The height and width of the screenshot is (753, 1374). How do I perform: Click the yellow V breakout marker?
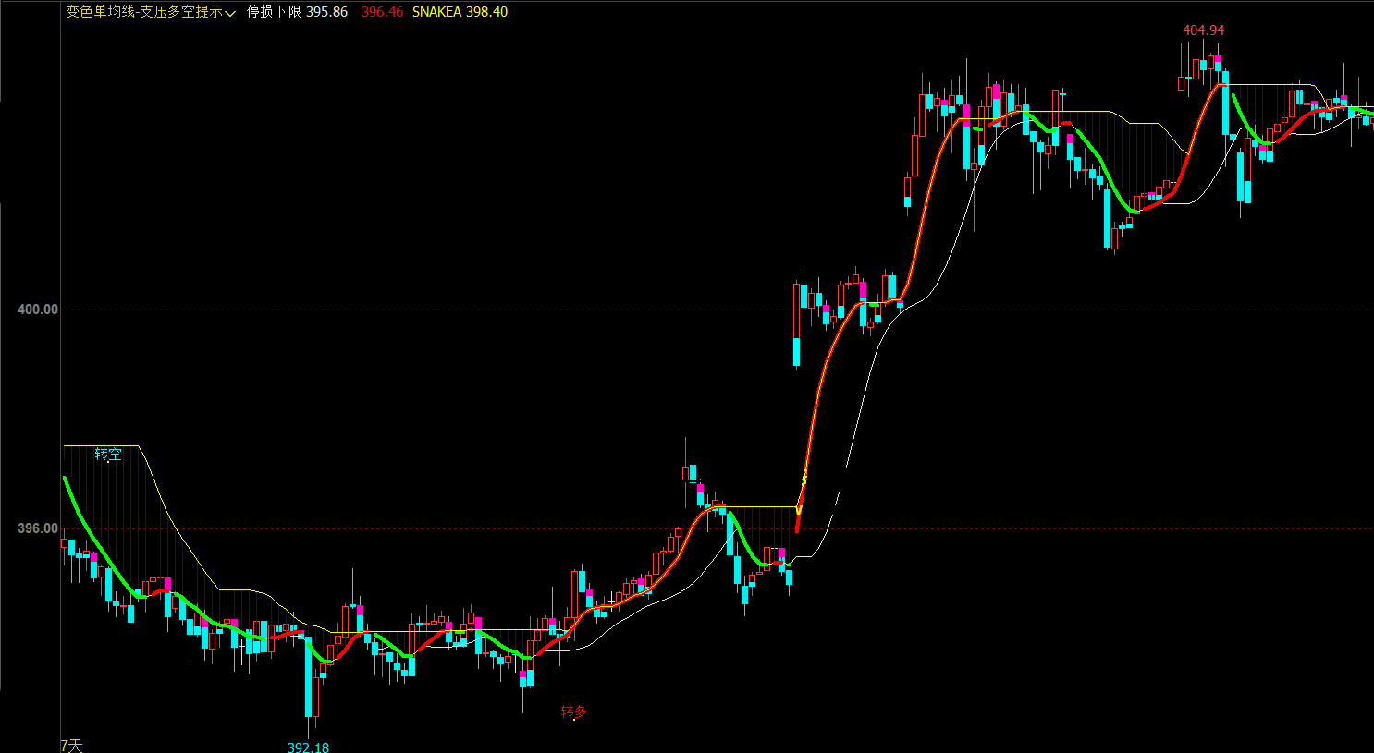[x=799, y=510]
